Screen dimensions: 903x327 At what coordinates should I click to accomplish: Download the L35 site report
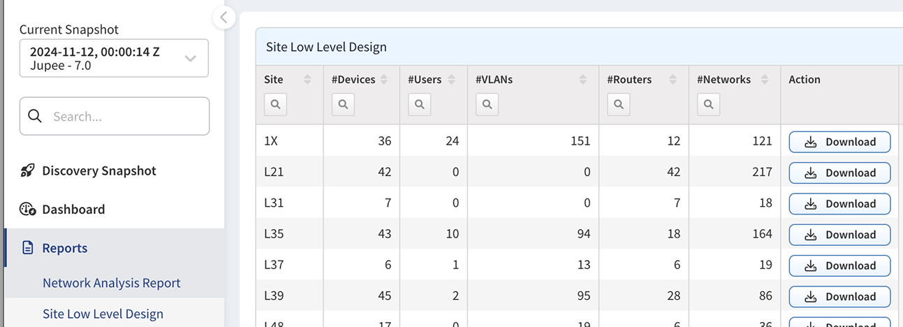pos(839,235)
